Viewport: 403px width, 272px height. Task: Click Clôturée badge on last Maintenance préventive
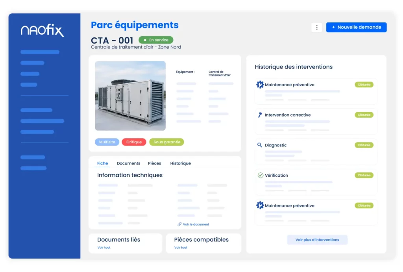pyautogui.click(x=364, y=205)
